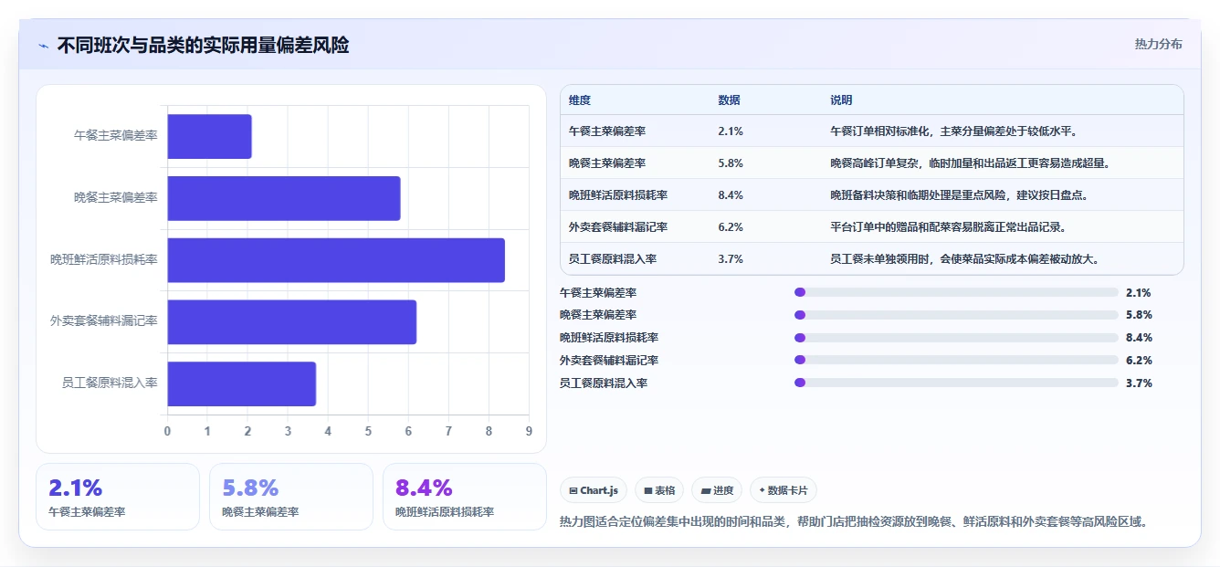Click the Chart.js chip icon
The height and width of the screenshot is (567, 1220).
[x=573, y=490]
